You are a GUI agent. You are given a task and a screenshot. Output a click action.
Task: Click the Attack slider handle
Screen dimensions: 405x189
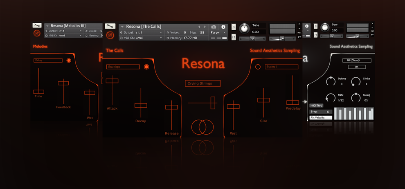[112, 81]
